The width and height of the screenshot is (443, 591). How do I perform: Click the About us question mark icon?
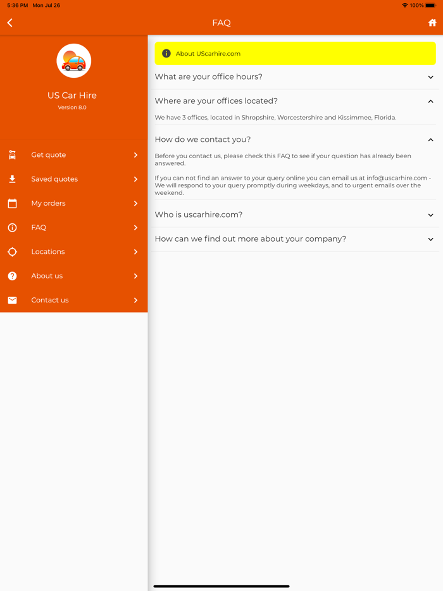tap(13, 276)
